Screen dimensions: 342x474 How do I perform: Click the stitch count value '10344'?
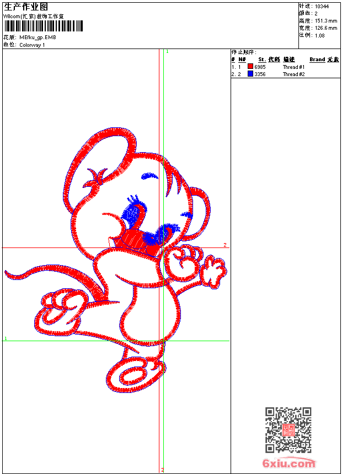322,7
